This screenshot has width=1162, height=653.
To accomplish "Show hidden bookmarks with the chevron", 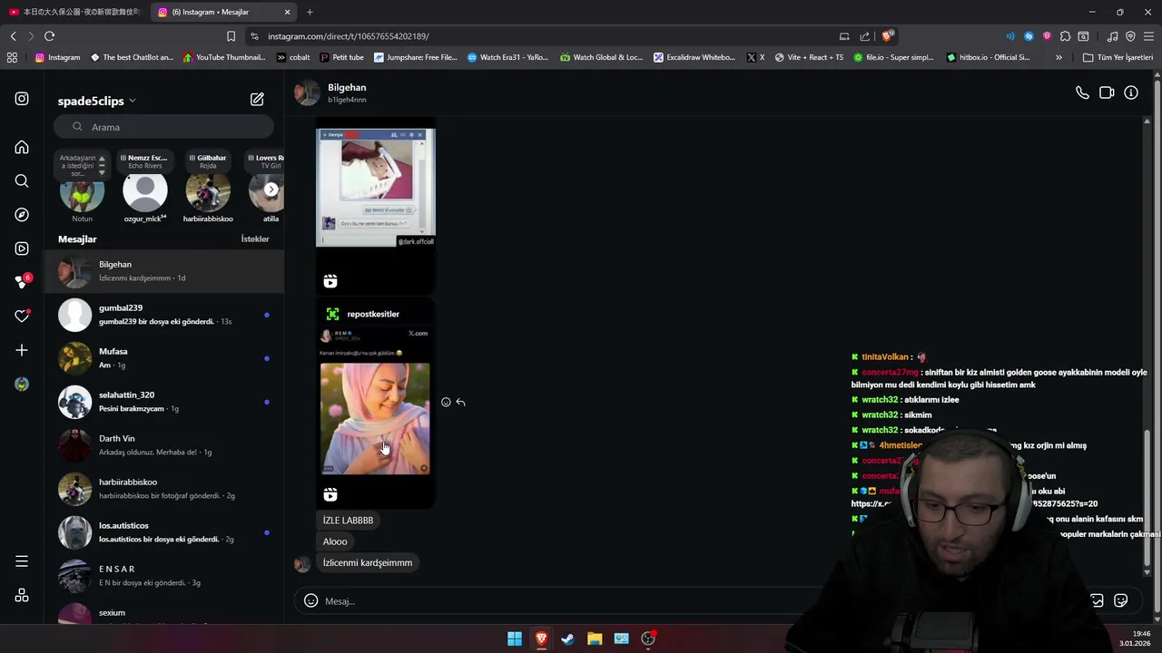I will coord(1059,57).
